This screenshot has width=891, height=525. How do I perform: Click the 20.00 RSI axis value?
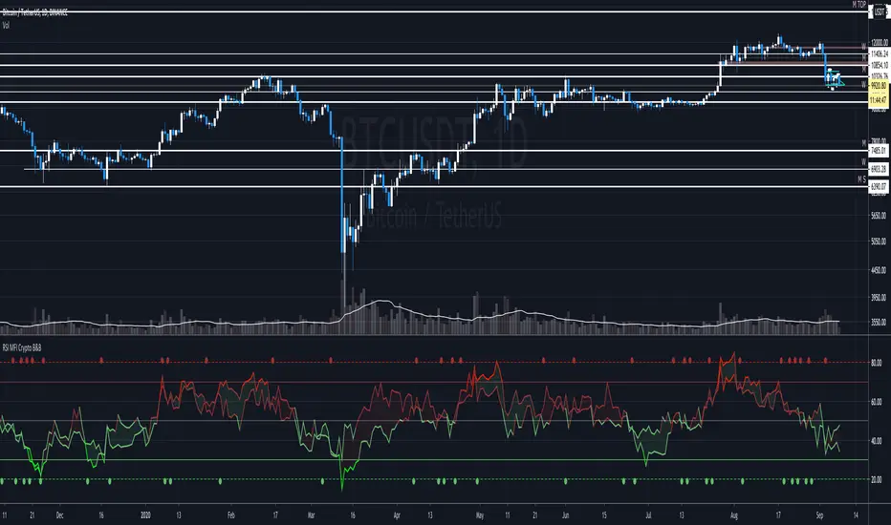[x=877, y=479]
